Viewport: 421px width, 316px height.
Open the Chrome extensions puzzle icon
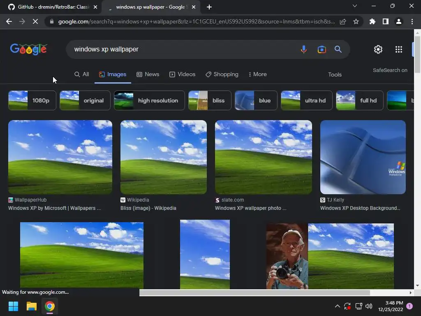[x=372, y=21]
